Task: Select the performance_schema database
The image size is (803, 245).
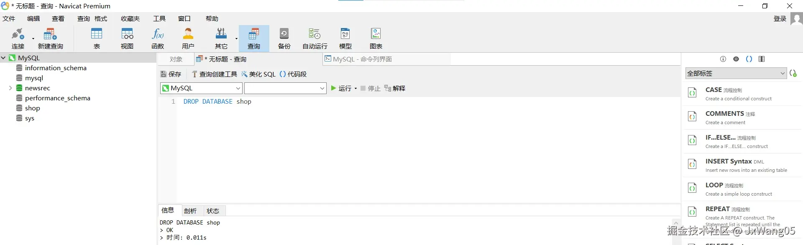Action: point(58,98)
